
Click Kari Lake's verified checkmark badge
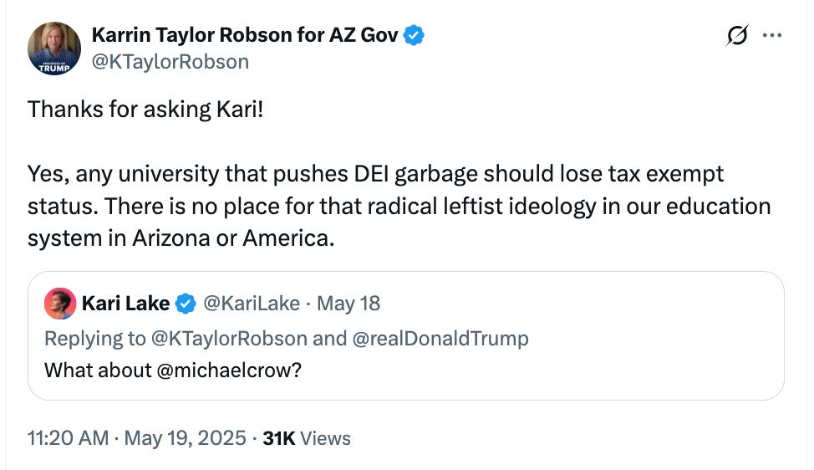[x=186, y=304]
